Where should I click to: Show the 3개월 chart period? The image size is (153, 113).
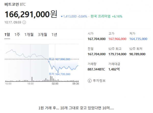[42, 35]
